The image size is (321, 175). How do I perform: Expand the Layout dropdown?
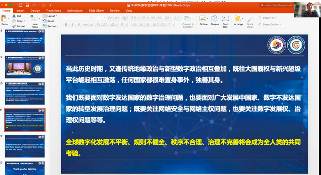(50, 16)
